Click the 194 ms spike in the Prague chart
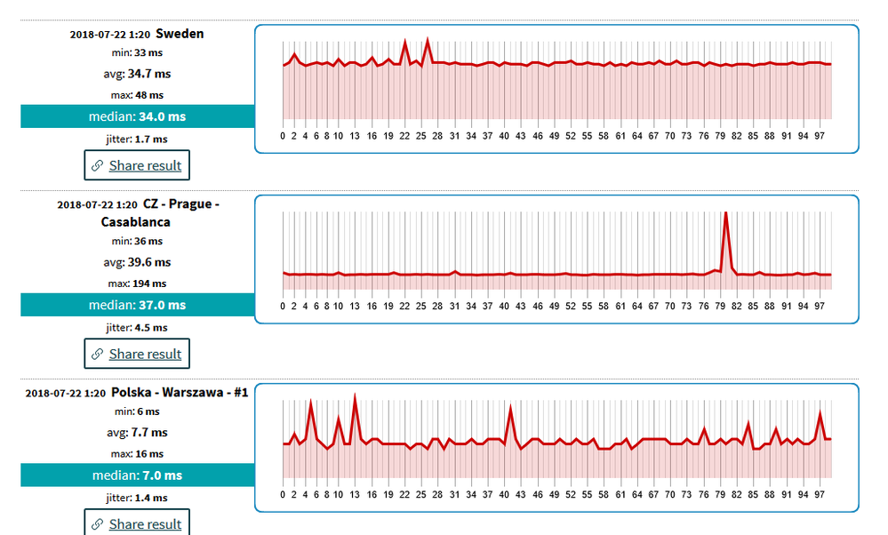The width and height of the screenshot is (888, 535). point(725,215)
